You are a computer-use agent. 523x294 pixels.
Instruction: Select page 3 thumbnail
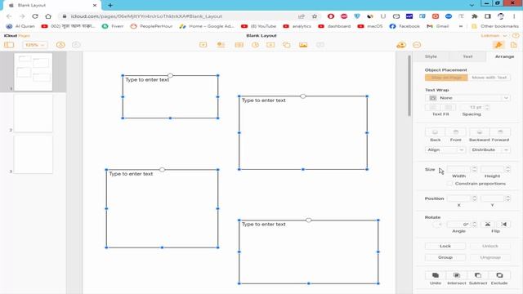[x=33, y=154]
